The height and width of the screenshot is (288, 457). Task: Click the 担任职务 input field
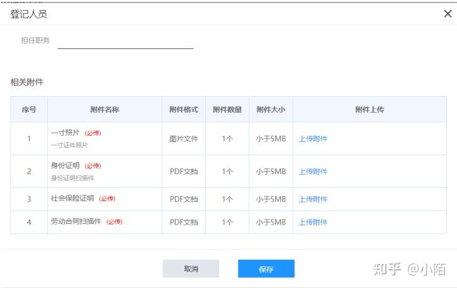point(125,42)
